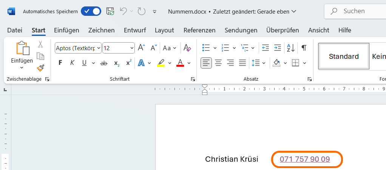This screenshot has height=170, width=386.
Task: Click the yellow text highlight color button
Action: pos(161,63)
